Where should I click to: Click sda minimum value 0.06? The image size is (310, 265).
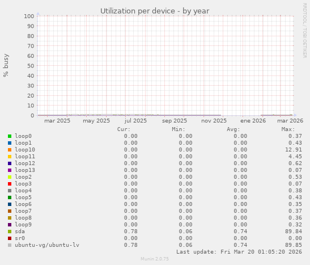point(185,232)
